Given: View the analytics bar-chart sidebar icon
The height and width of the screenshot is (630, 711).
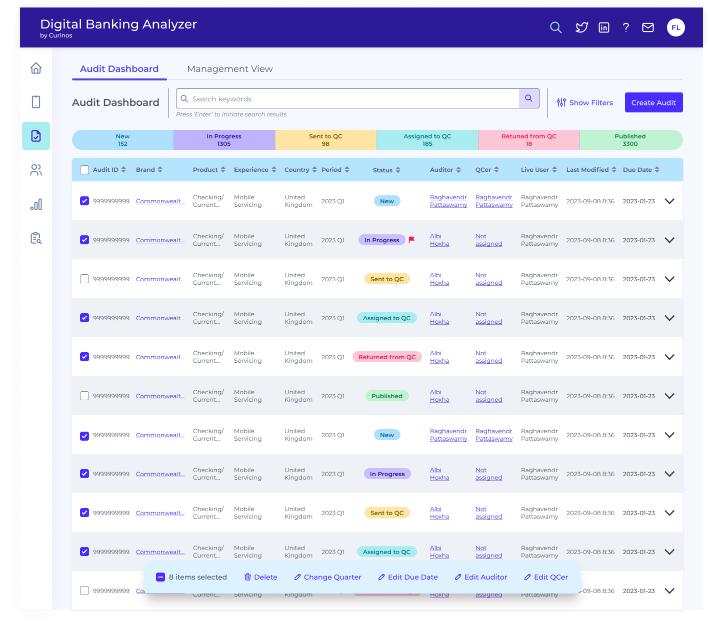Looking at the screenshot, I should tap(35, 204).
